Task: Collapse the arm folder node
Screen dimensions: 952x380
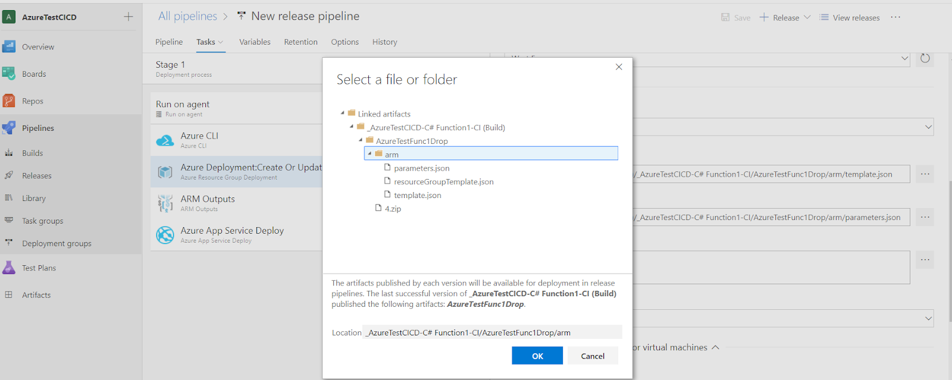Action: [369, 153]
